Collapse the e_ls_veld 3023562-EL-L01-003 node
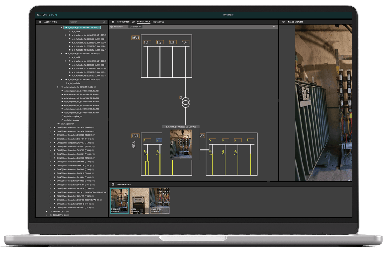This screenshot has height=253, width=388. pyautogui.click(x=62, y=54)
